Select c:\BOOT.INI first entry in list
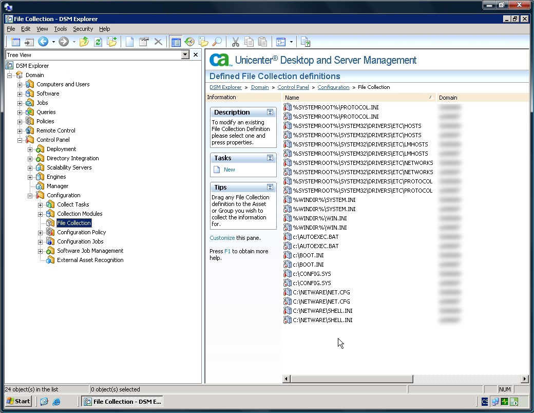Viewport: 534px width, 413px height. coord(308,255)
